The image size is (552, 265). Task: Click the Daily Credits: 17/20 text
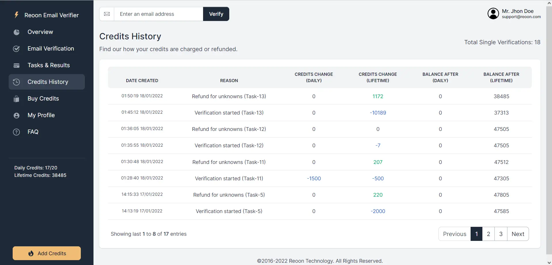(x=36, y=168)
